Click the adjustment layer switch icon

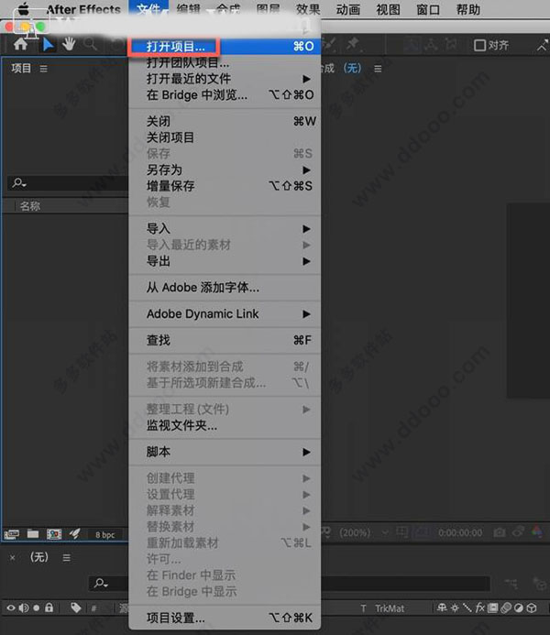point(519,608)
